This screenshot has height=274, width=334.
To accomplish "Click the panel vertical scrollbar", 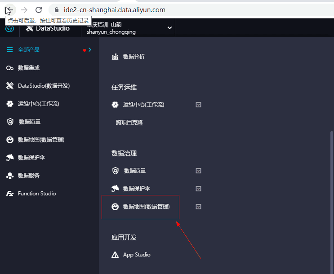I will [331, 203].
